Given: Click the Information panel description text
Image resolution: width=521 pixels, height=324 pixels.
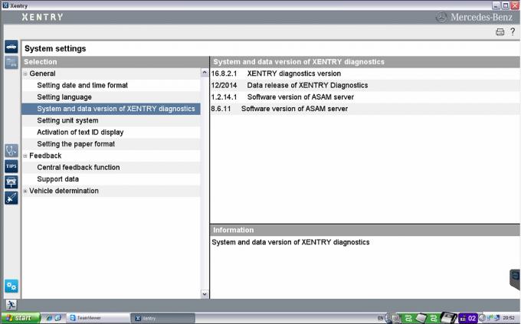Looking at the screenshot, I should [x=290, y=242].
